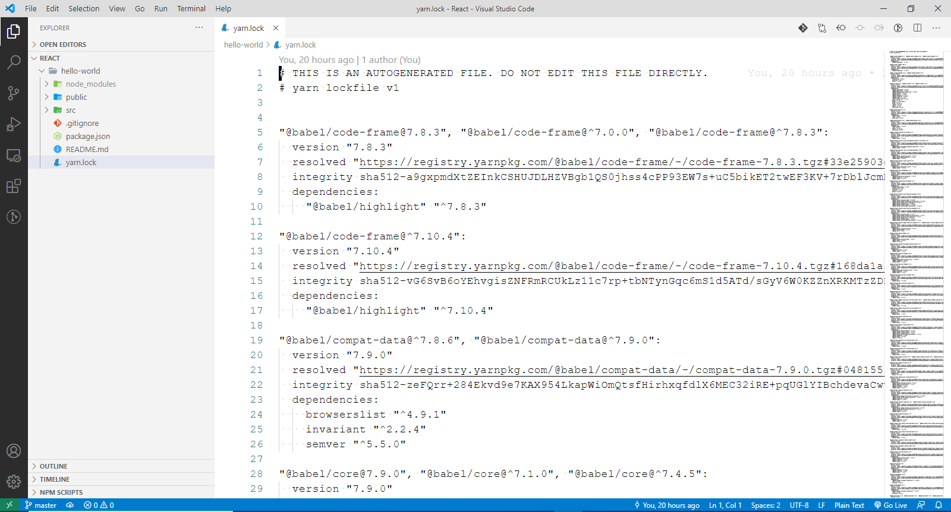
Task: Open README.md in the file tree
Action: point(121,149)
